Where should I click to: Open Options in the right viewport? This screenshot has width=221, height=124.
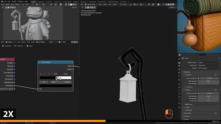pos(173,8)
